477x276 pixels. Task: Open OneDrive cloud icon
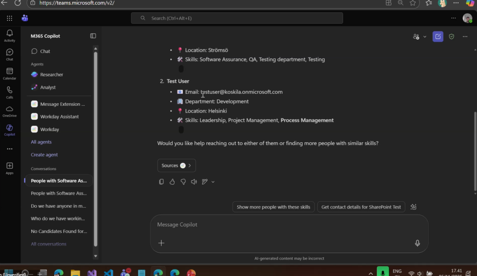(x=9, y=112)
